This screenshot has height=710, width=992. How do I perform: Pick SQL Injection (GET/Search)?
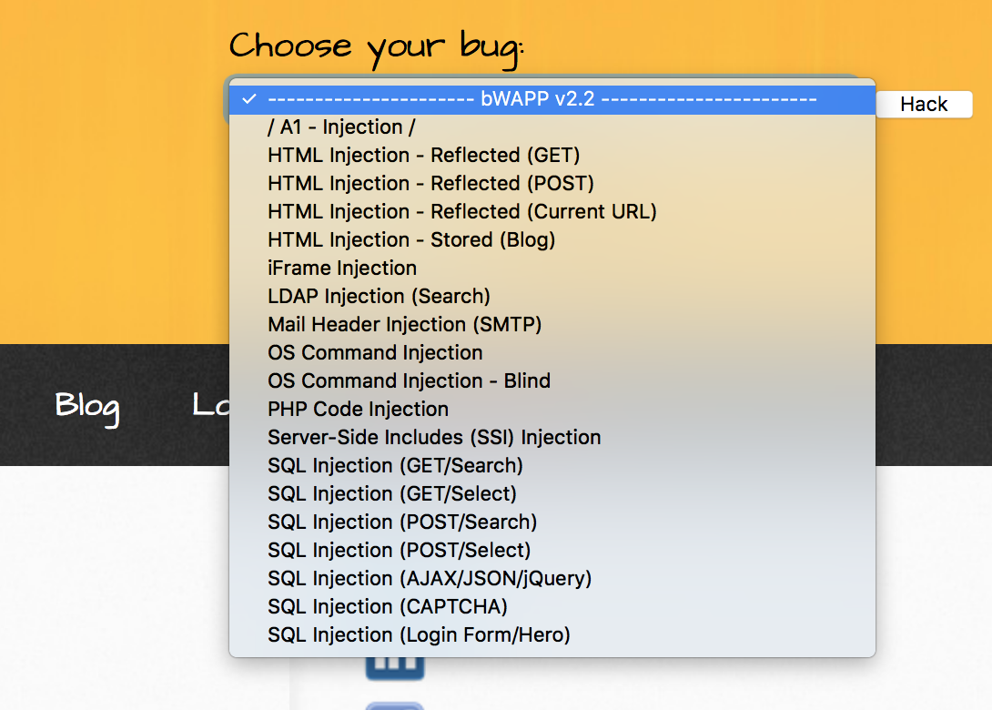[395, 466]
